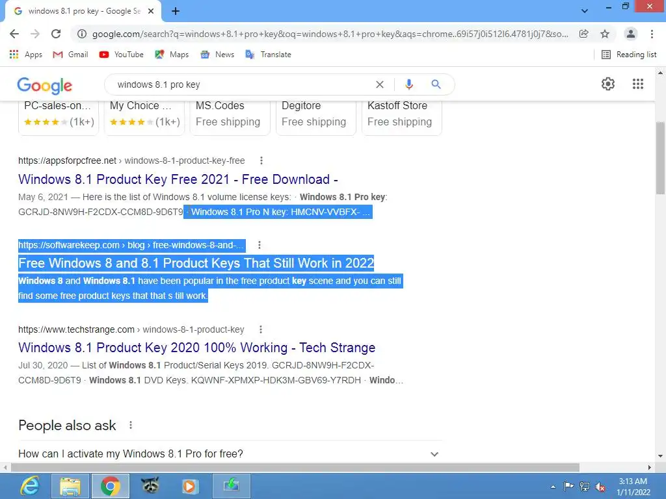Open tab search chevron in title bar
This screenshot has width=666, height=499.
[x=585, y=11]
